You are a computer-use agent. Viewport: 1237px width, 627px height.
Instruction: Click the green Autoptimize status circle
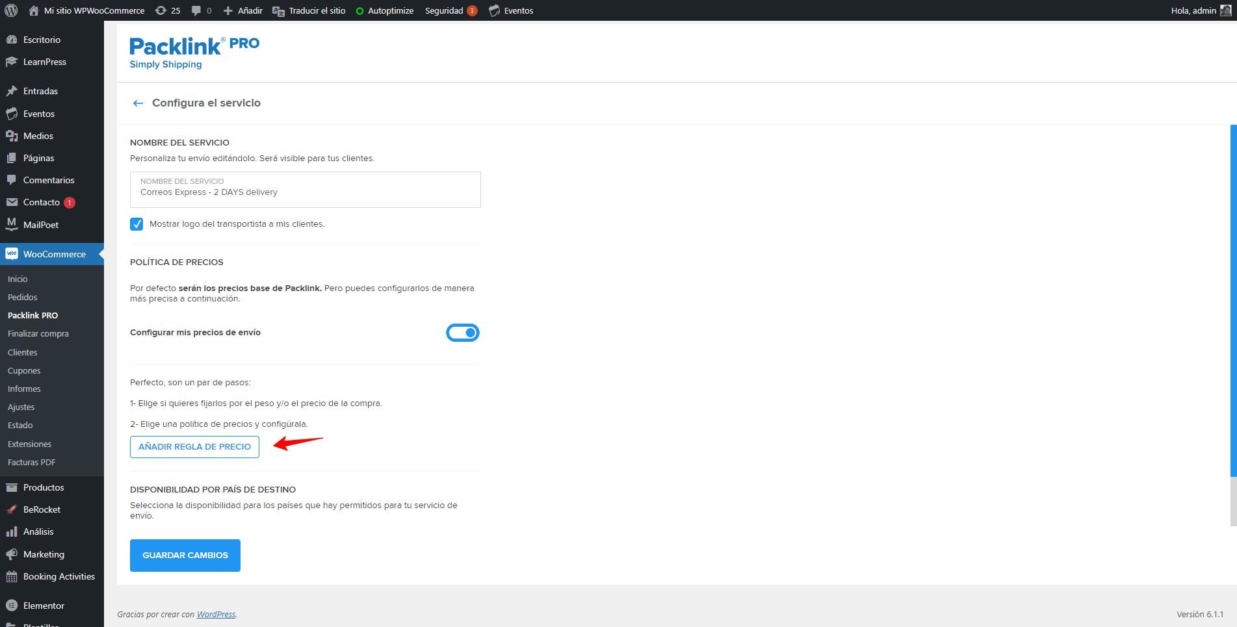click(x=359, y=11)
